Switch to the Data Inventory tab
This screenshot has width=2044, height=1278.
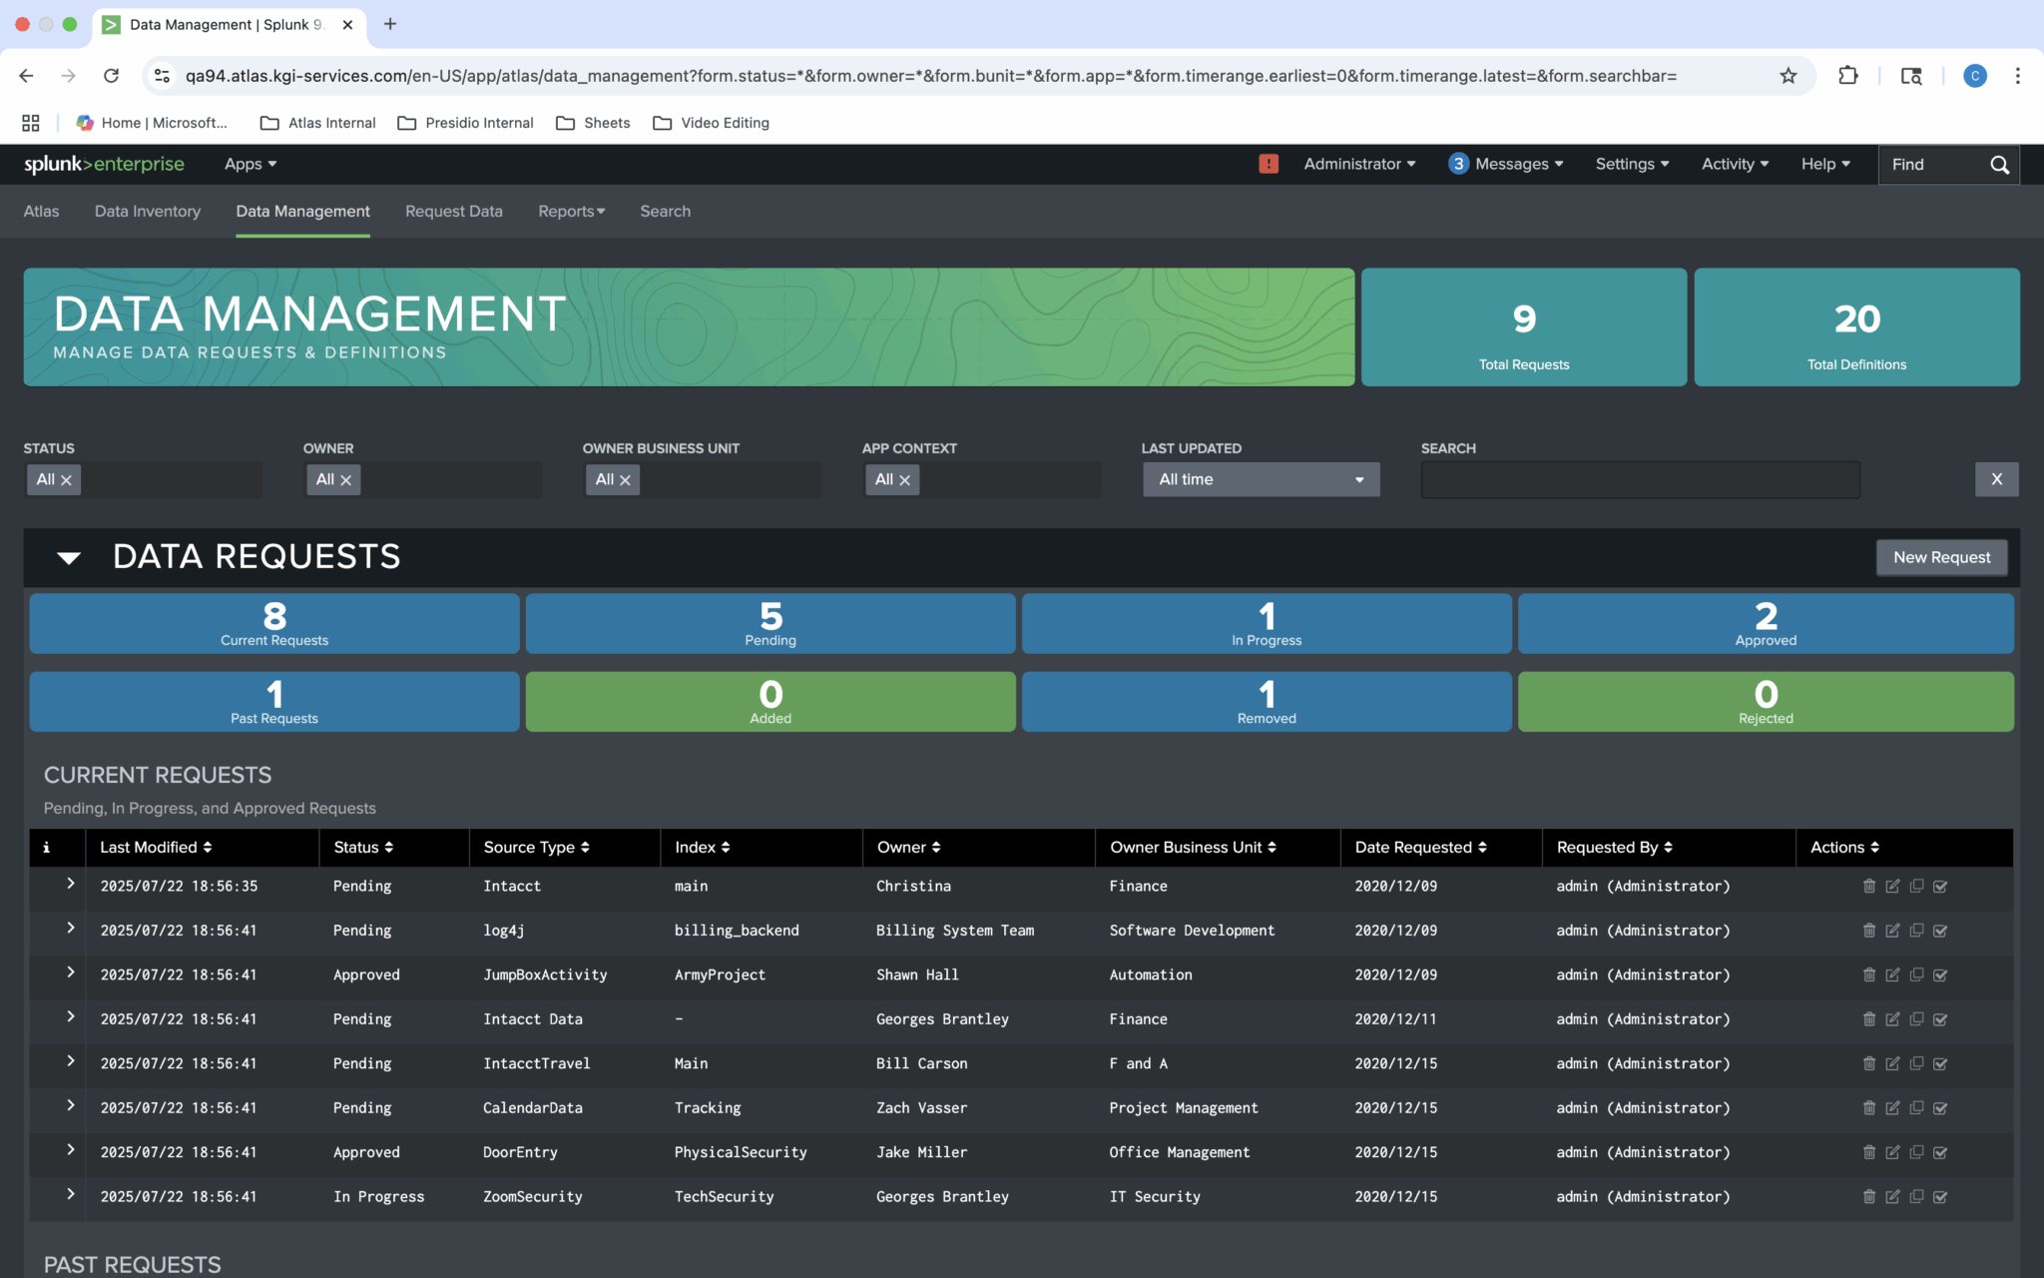click(147, 211)
